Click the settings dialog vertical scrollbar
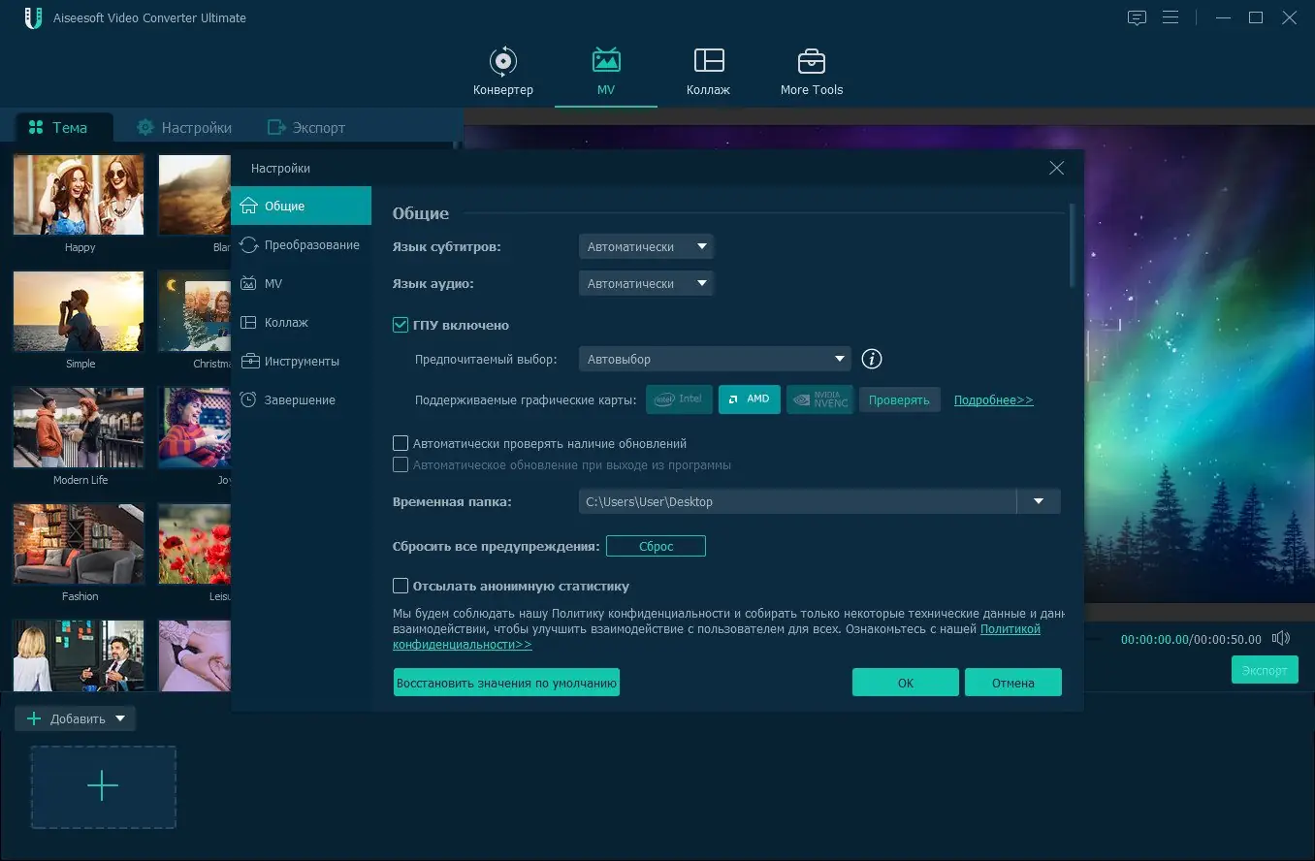1315x861 pixels. pos(1072,244)
